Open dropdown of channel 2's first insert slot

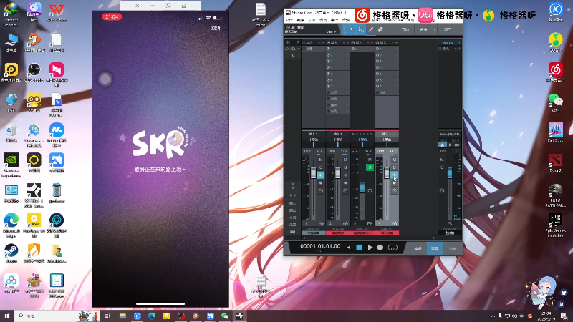click(347, 49)
